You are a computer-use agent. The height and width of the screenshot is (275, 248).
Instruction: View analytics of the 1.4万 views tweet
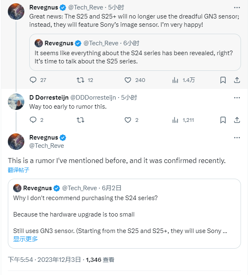point(175,80)
